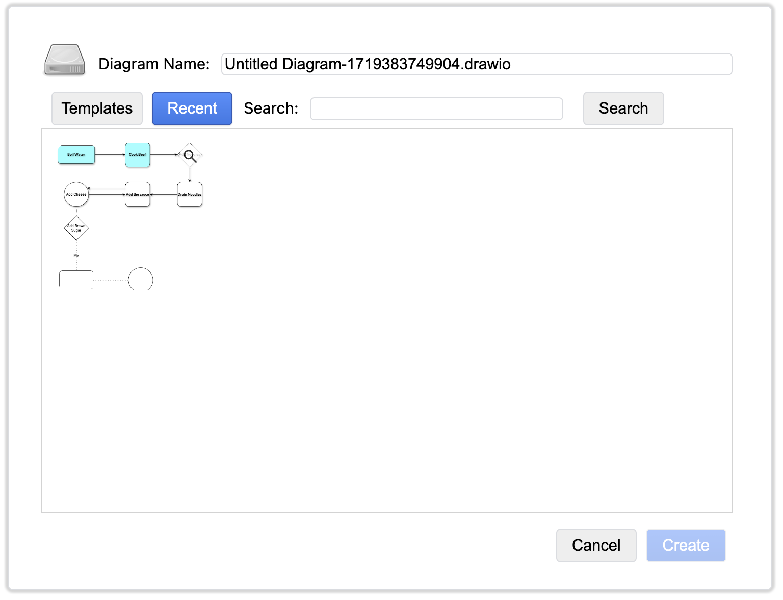The width and height of the screenshot is (783, 600).
Task: Click the Diagram Name text field
Action: (x=476, y=64)
